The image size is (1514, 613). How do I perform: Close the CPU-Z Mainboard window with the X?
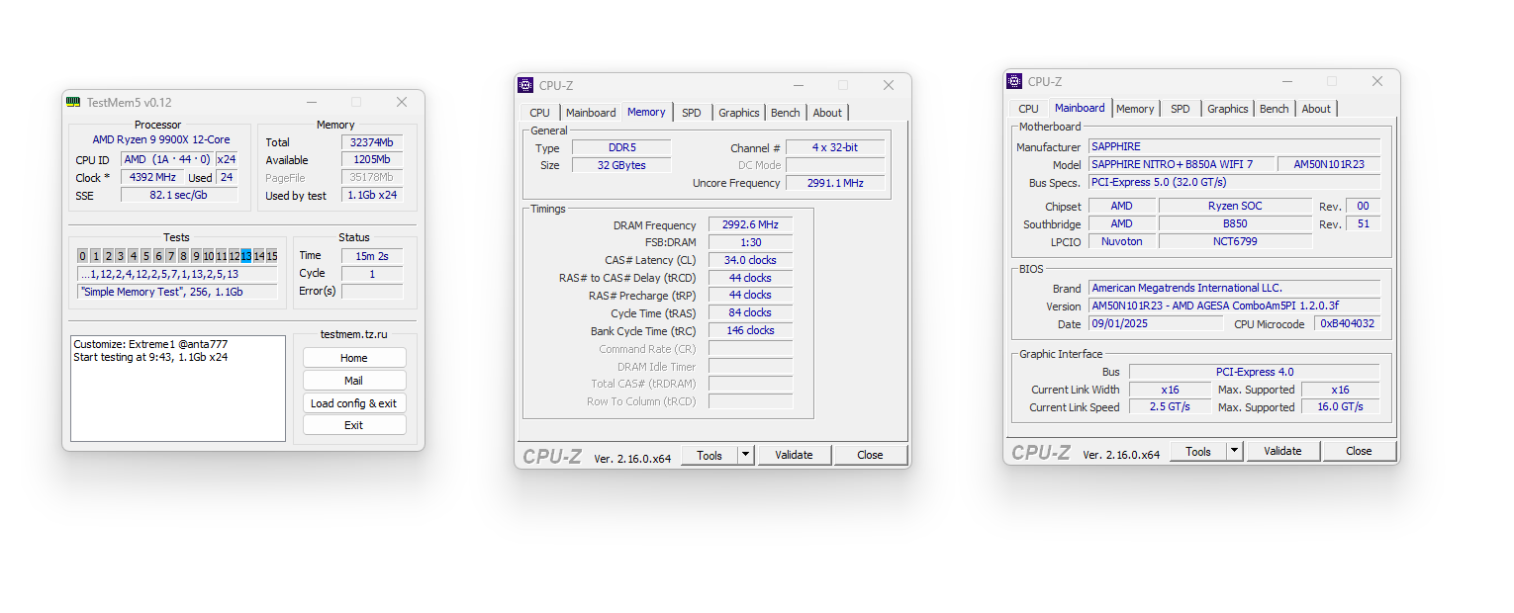[x=1377, y=81]
